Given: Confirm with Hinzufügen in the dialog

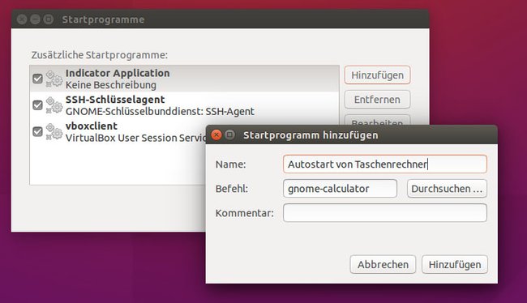Looking at the screenshot, I should click(455, 264).
